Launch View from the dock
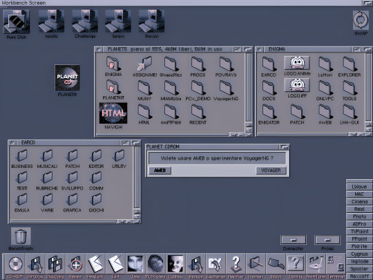 coord(135,264)
